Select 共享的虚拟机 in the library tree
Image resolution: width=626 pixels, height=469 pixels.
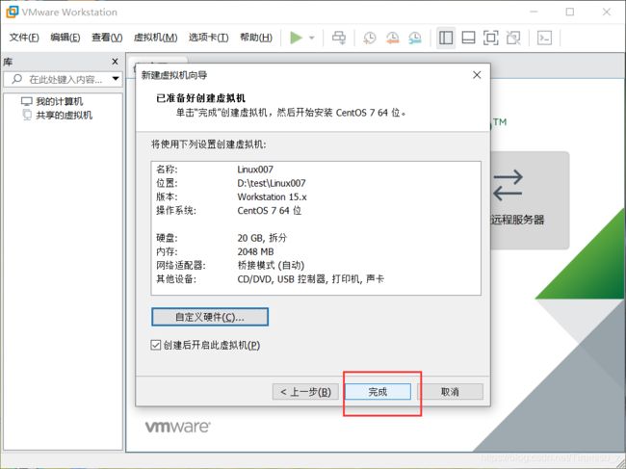[57, 116]
